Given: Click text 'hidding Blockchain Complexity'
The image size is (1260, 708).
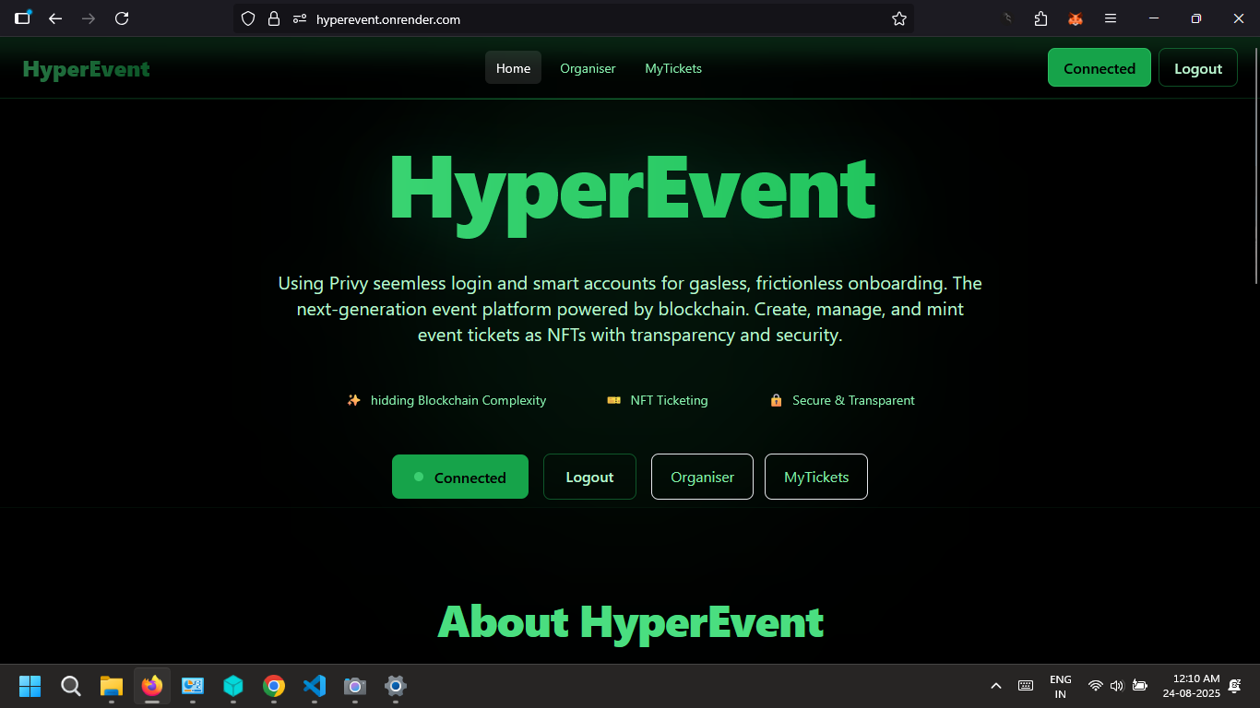Looking at the screenshot, I should 458,400.
